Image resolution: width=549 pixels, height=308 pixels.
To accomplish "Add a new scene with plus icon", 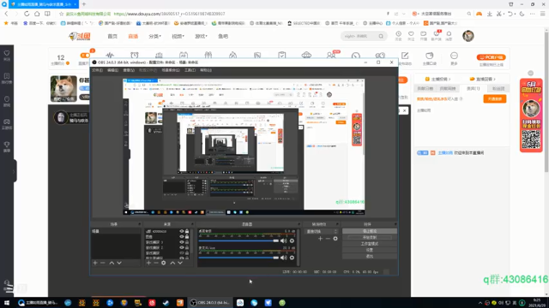I will click(x=95, y=263).
